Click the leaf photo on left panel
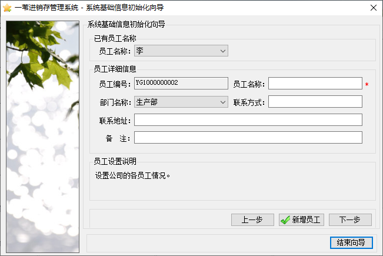The width and height of the screenshot is (383, 256). [43, 137]
